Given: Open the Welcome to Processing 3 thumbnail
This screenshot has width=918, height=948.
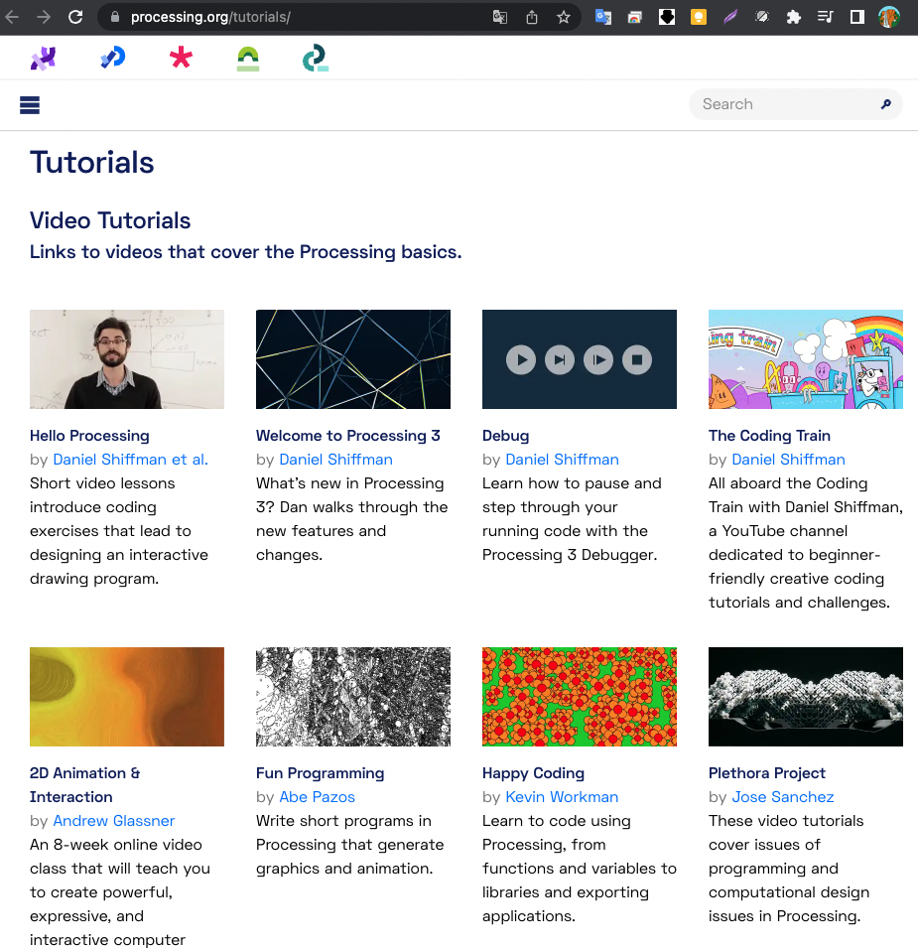Looking at the screenshot, I should [x=353, y=359].
